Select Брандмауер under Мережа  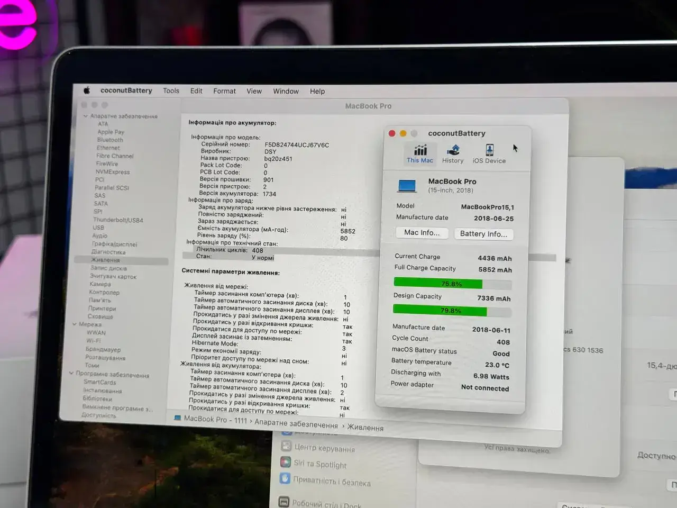click(x=103, y=349)
